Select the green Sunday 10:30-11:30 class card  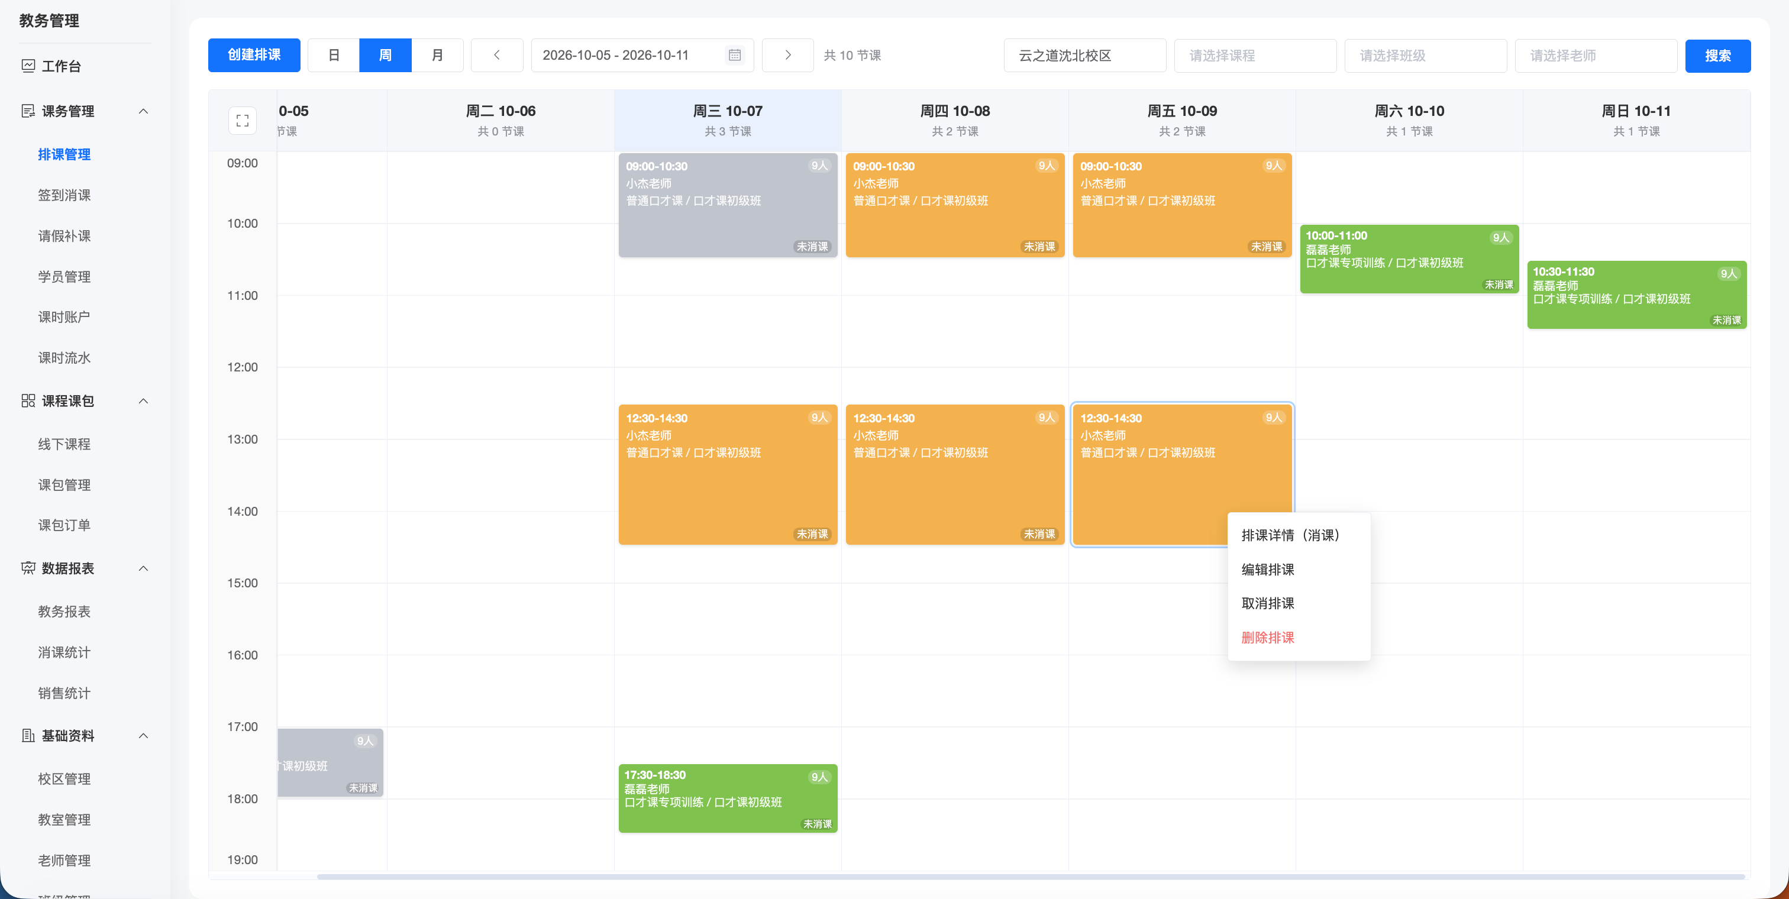[1636, 295]
